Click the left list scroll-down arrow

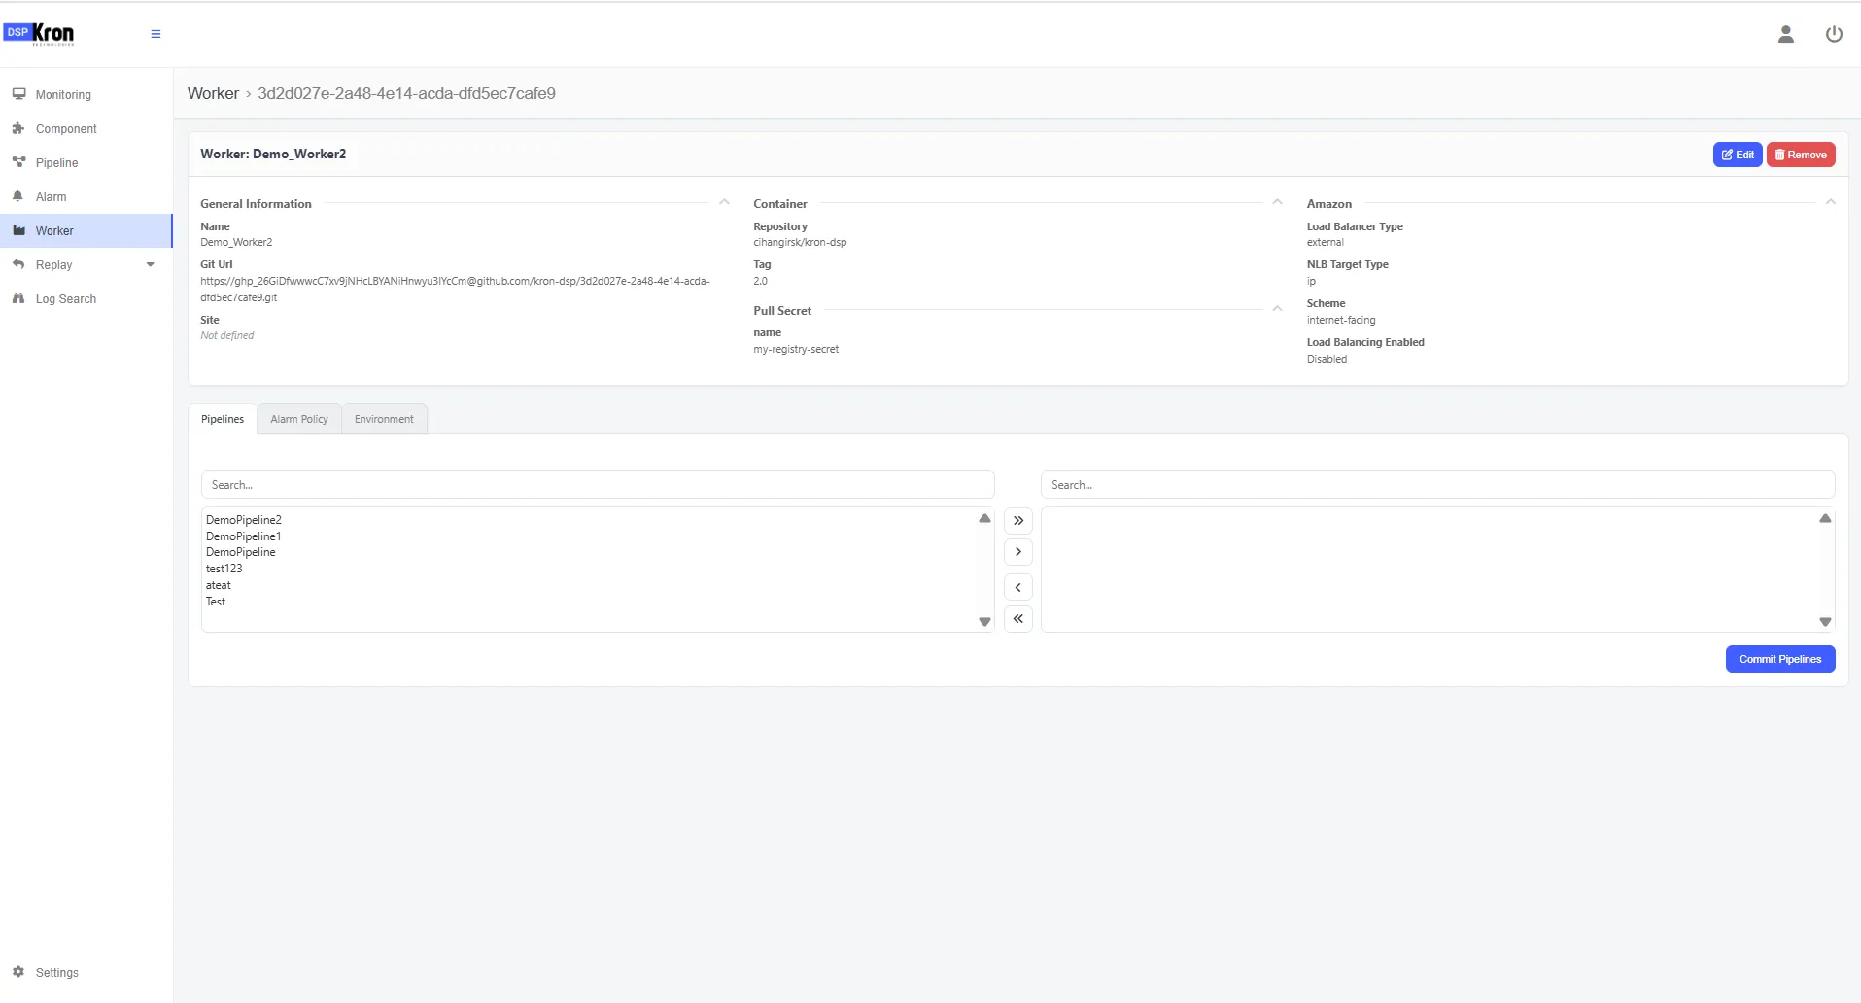(x=984, y=622)
